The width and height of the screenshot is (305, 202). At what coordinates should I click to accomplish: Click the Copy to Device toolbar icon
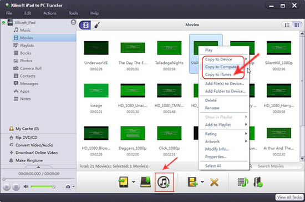pos(124,182)
